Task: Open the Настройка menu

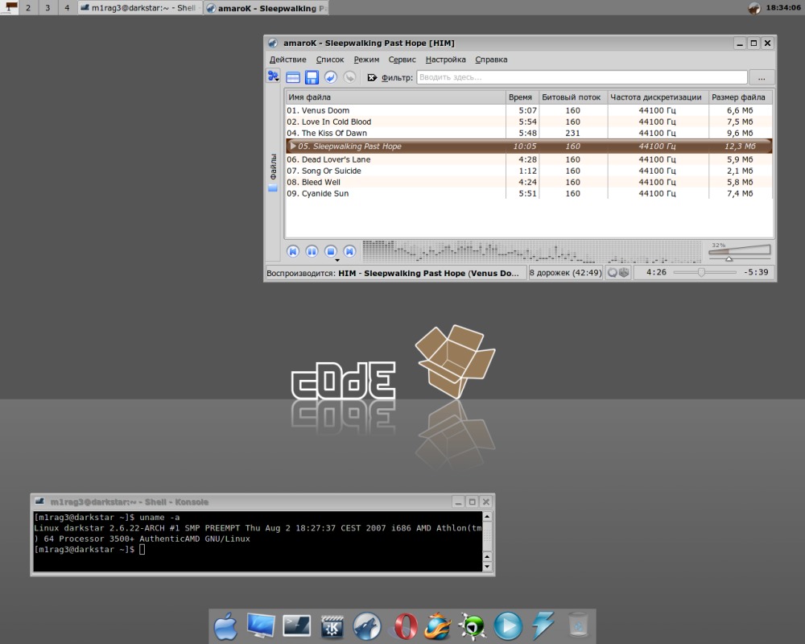Action: click(x=446, y=60)
